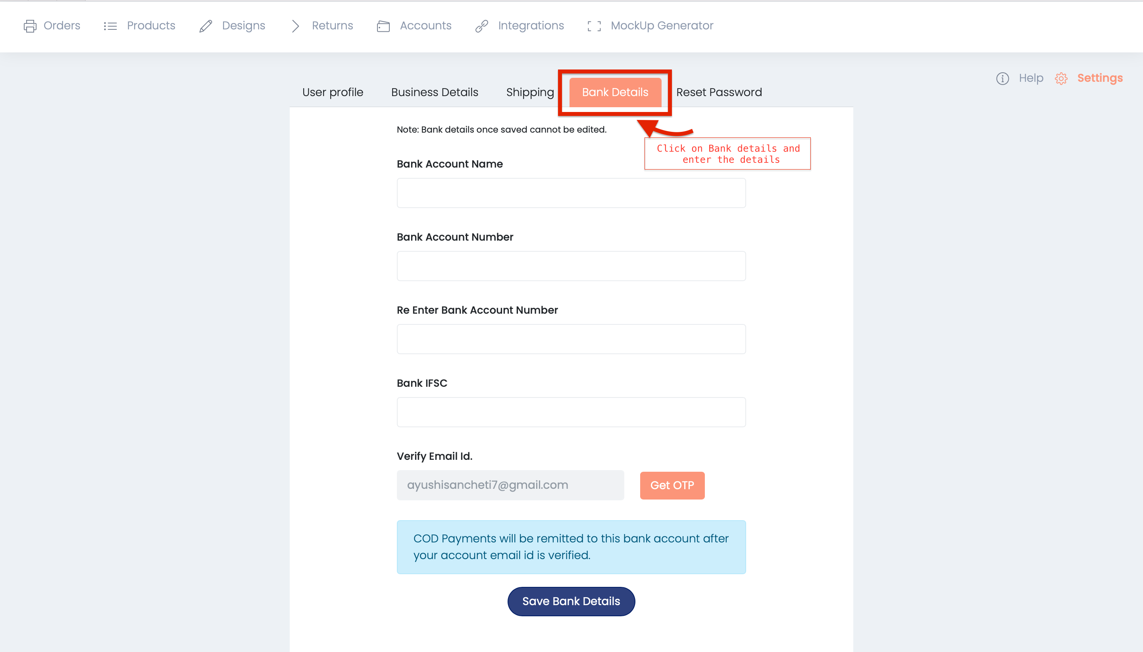Viewport: 1143px width, 652px height.
Task: Click Bank Account Number input field
Action: coord(571,266)
